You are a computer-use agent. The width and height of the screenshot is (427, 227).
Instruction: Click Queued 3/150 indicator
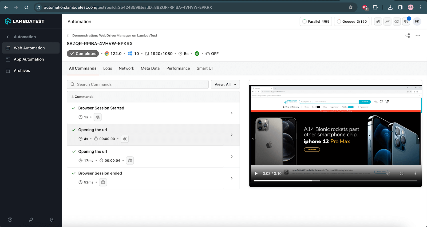click(x=352, y=22)
